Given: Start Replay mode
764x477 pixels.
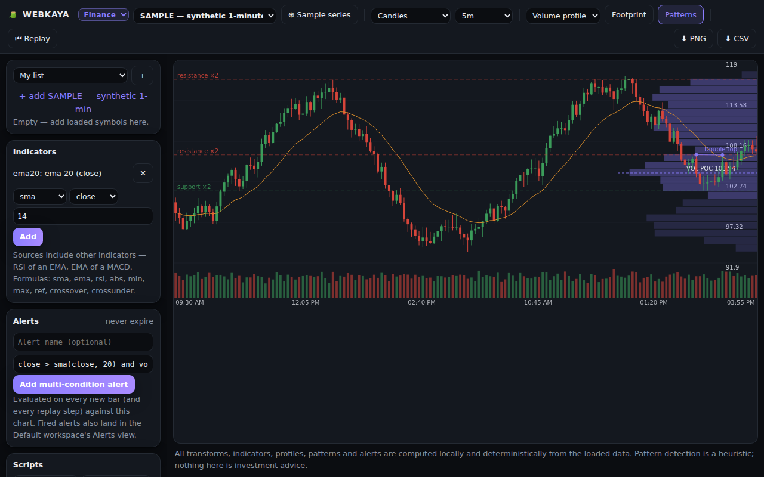Looking at the screenshot, I should tap(32, 39).
